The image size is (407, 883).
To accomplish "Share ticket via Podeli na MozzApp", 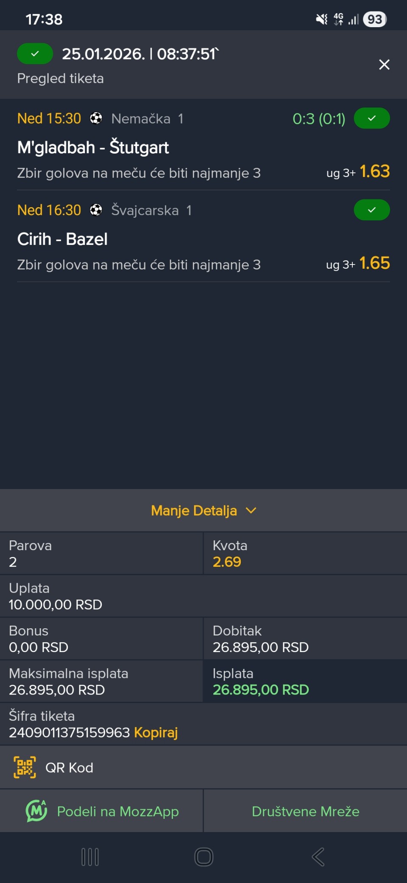I will coord(117,811).
